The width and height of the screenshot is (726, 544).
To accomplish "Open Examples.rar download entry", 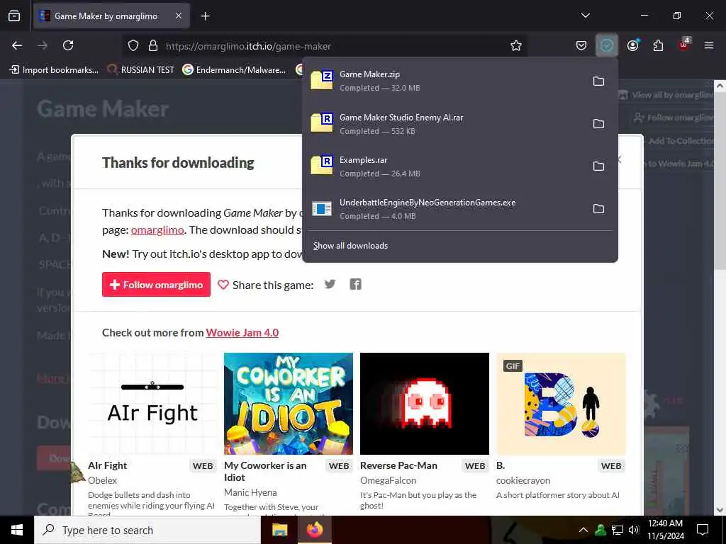I will [x=445, y=166].
